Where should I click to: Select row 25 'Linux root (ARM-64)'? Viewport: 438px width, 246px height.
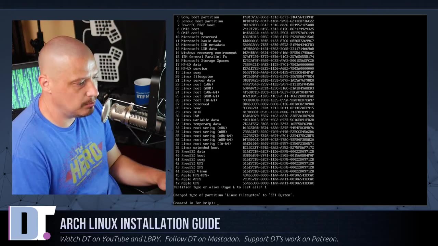click(245, 96)
